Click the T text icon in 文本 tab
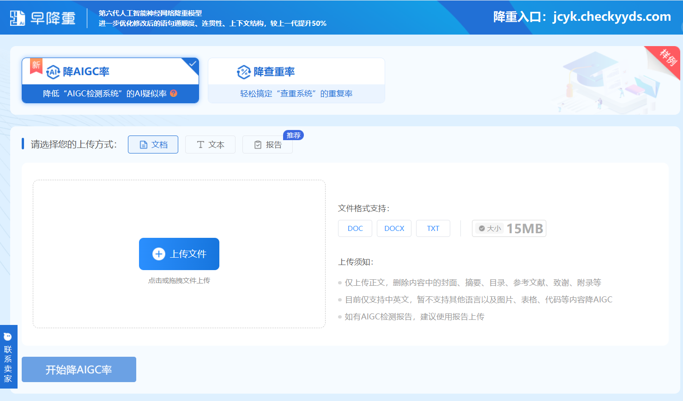The height and width of the screenshot is (401, 683). point(200,145)
